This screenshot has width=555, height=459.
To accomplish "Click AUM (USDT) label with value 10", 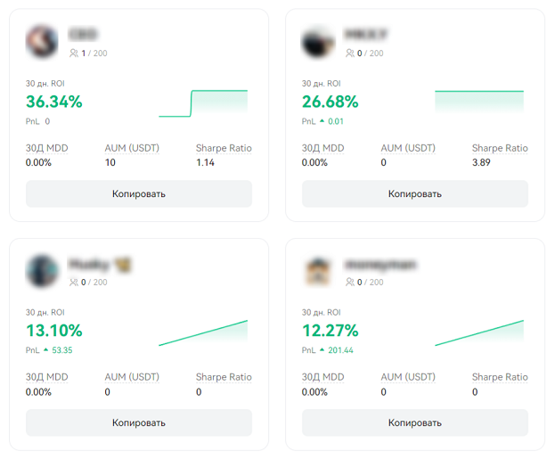I will pos(132,148).
